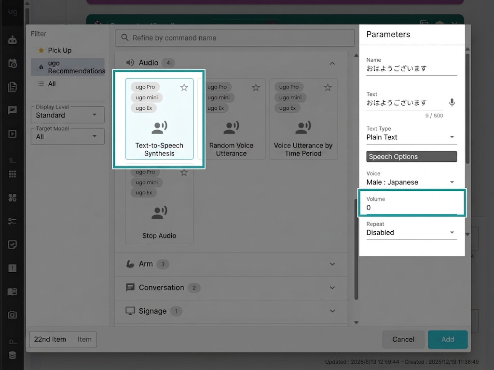Open the documents icon in left sidebar
Viewport: 494px width, 370px height.
[x=12, y=87]
